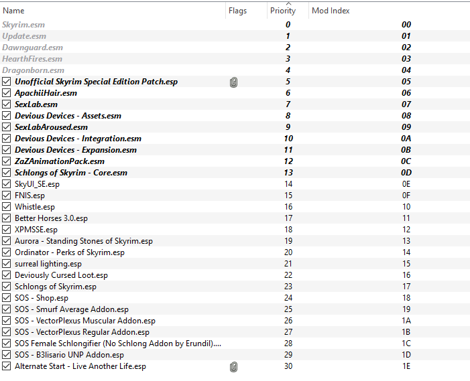Select the Better Horses 3.0.esp row
The image size is (470, 381).
point(235,218)
